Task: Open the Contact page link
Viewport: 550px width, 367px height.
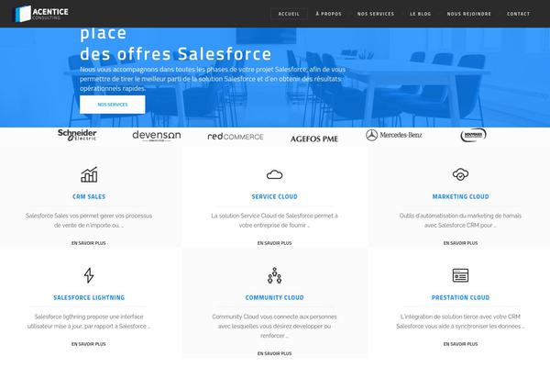Action: [x=518, y=14]
